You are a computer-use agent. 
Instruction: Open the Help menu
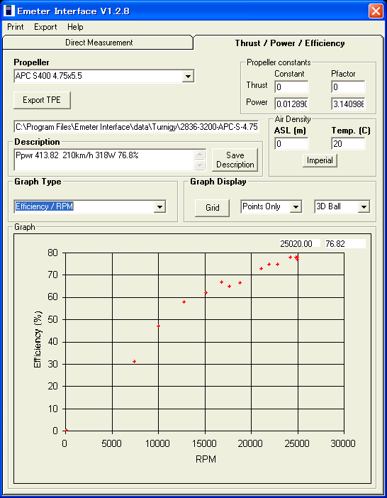[75, 27]
